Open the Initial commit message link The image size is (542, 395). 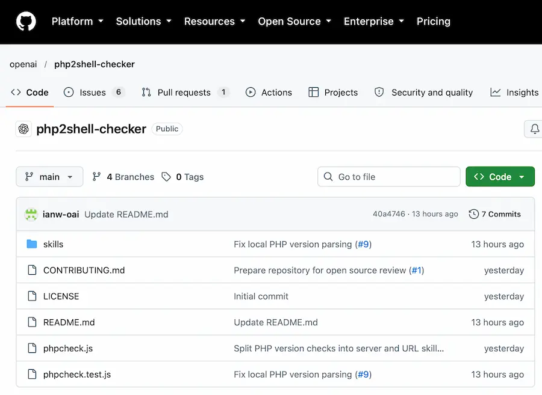pos(261,296)
